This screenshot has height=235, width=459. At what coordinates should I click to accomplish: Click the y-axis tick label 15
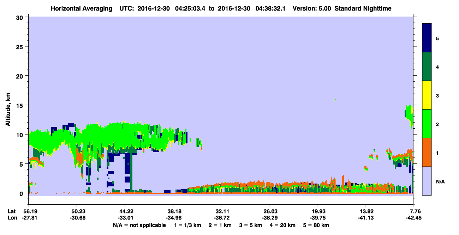click(x=20, y=105)
